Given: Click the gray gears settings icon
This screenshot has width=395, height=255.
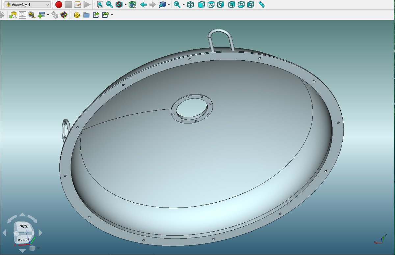Looking at the screenshot, I should (55, 15).
